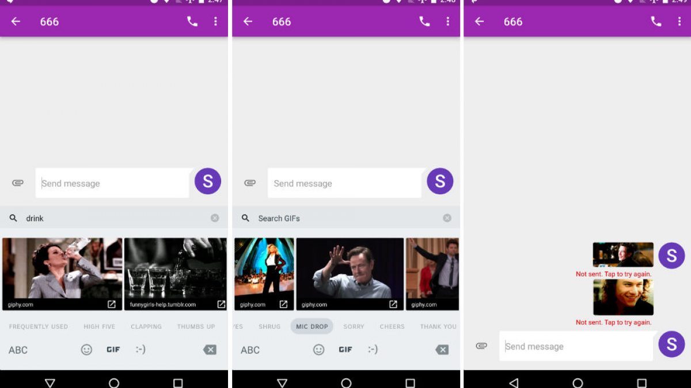Go back using arrow on unsent GIFs screen
691x388 pixels.
coord(479,21)
